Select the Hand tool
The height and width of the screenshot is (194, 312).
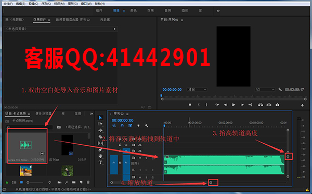coord(100,156)
